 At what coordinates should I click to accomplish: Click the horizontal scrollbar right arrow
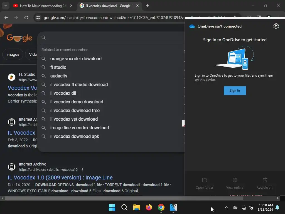pos(278,198)
